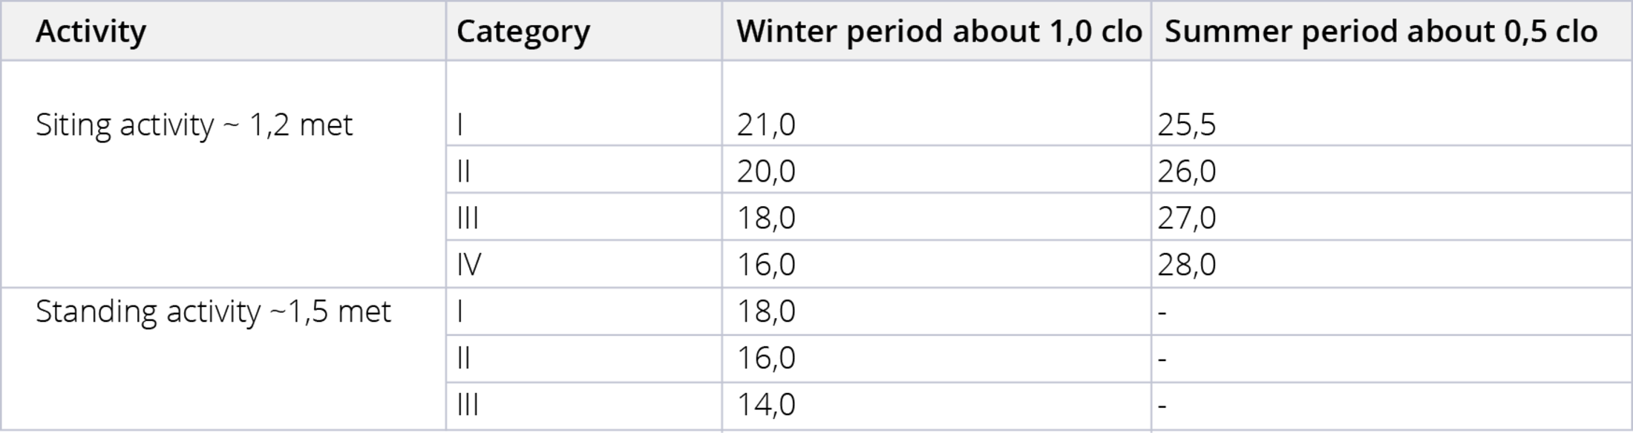This screenshot has height=433, width=1633.
Task: Click the Category column header
Action: pyautogui.click(x=583, y=31)
